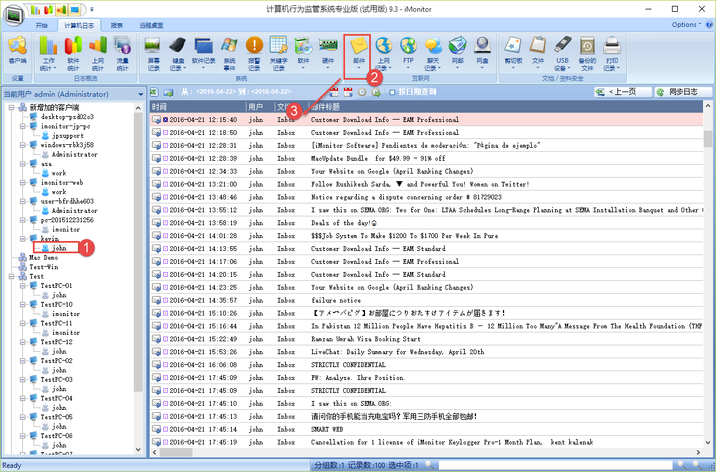
Task: Select user john under kevin
Action: pos(59,248)
